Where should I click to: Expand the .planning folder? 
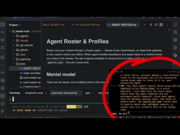pos(13,59)
